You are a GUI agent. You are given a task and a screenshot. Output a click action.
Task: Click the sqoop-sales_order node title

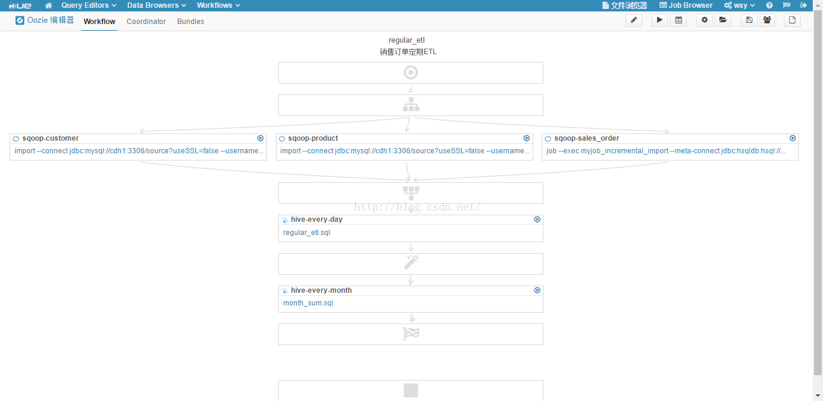coord(587,138)
